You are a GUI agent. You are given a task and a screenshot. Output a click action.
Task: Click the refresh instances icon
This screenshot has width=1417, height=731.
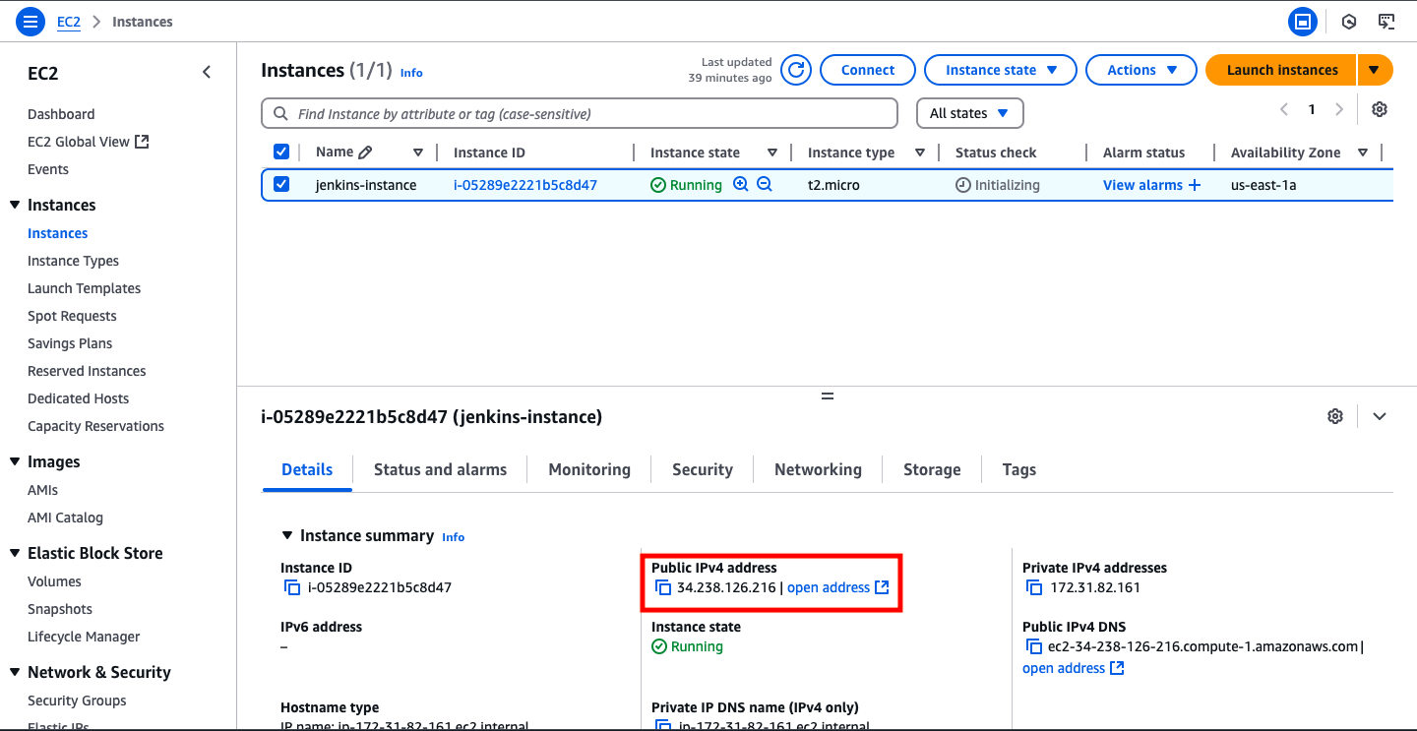pos(796,70)
